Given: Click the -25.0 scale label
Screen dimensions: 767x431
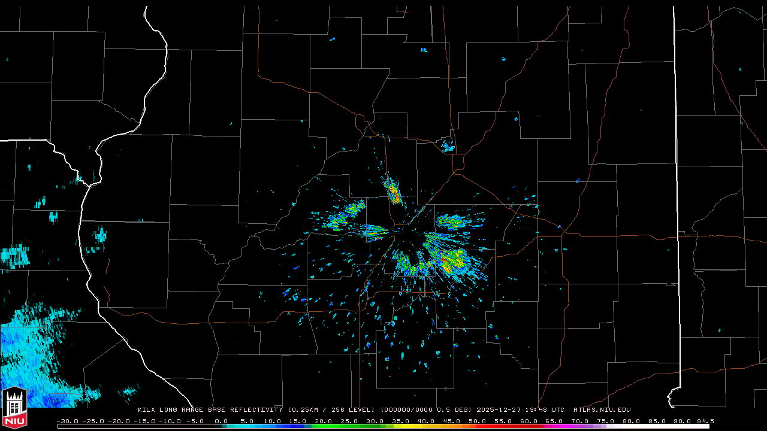Looking at the screenshot, I should coord(93,421).
